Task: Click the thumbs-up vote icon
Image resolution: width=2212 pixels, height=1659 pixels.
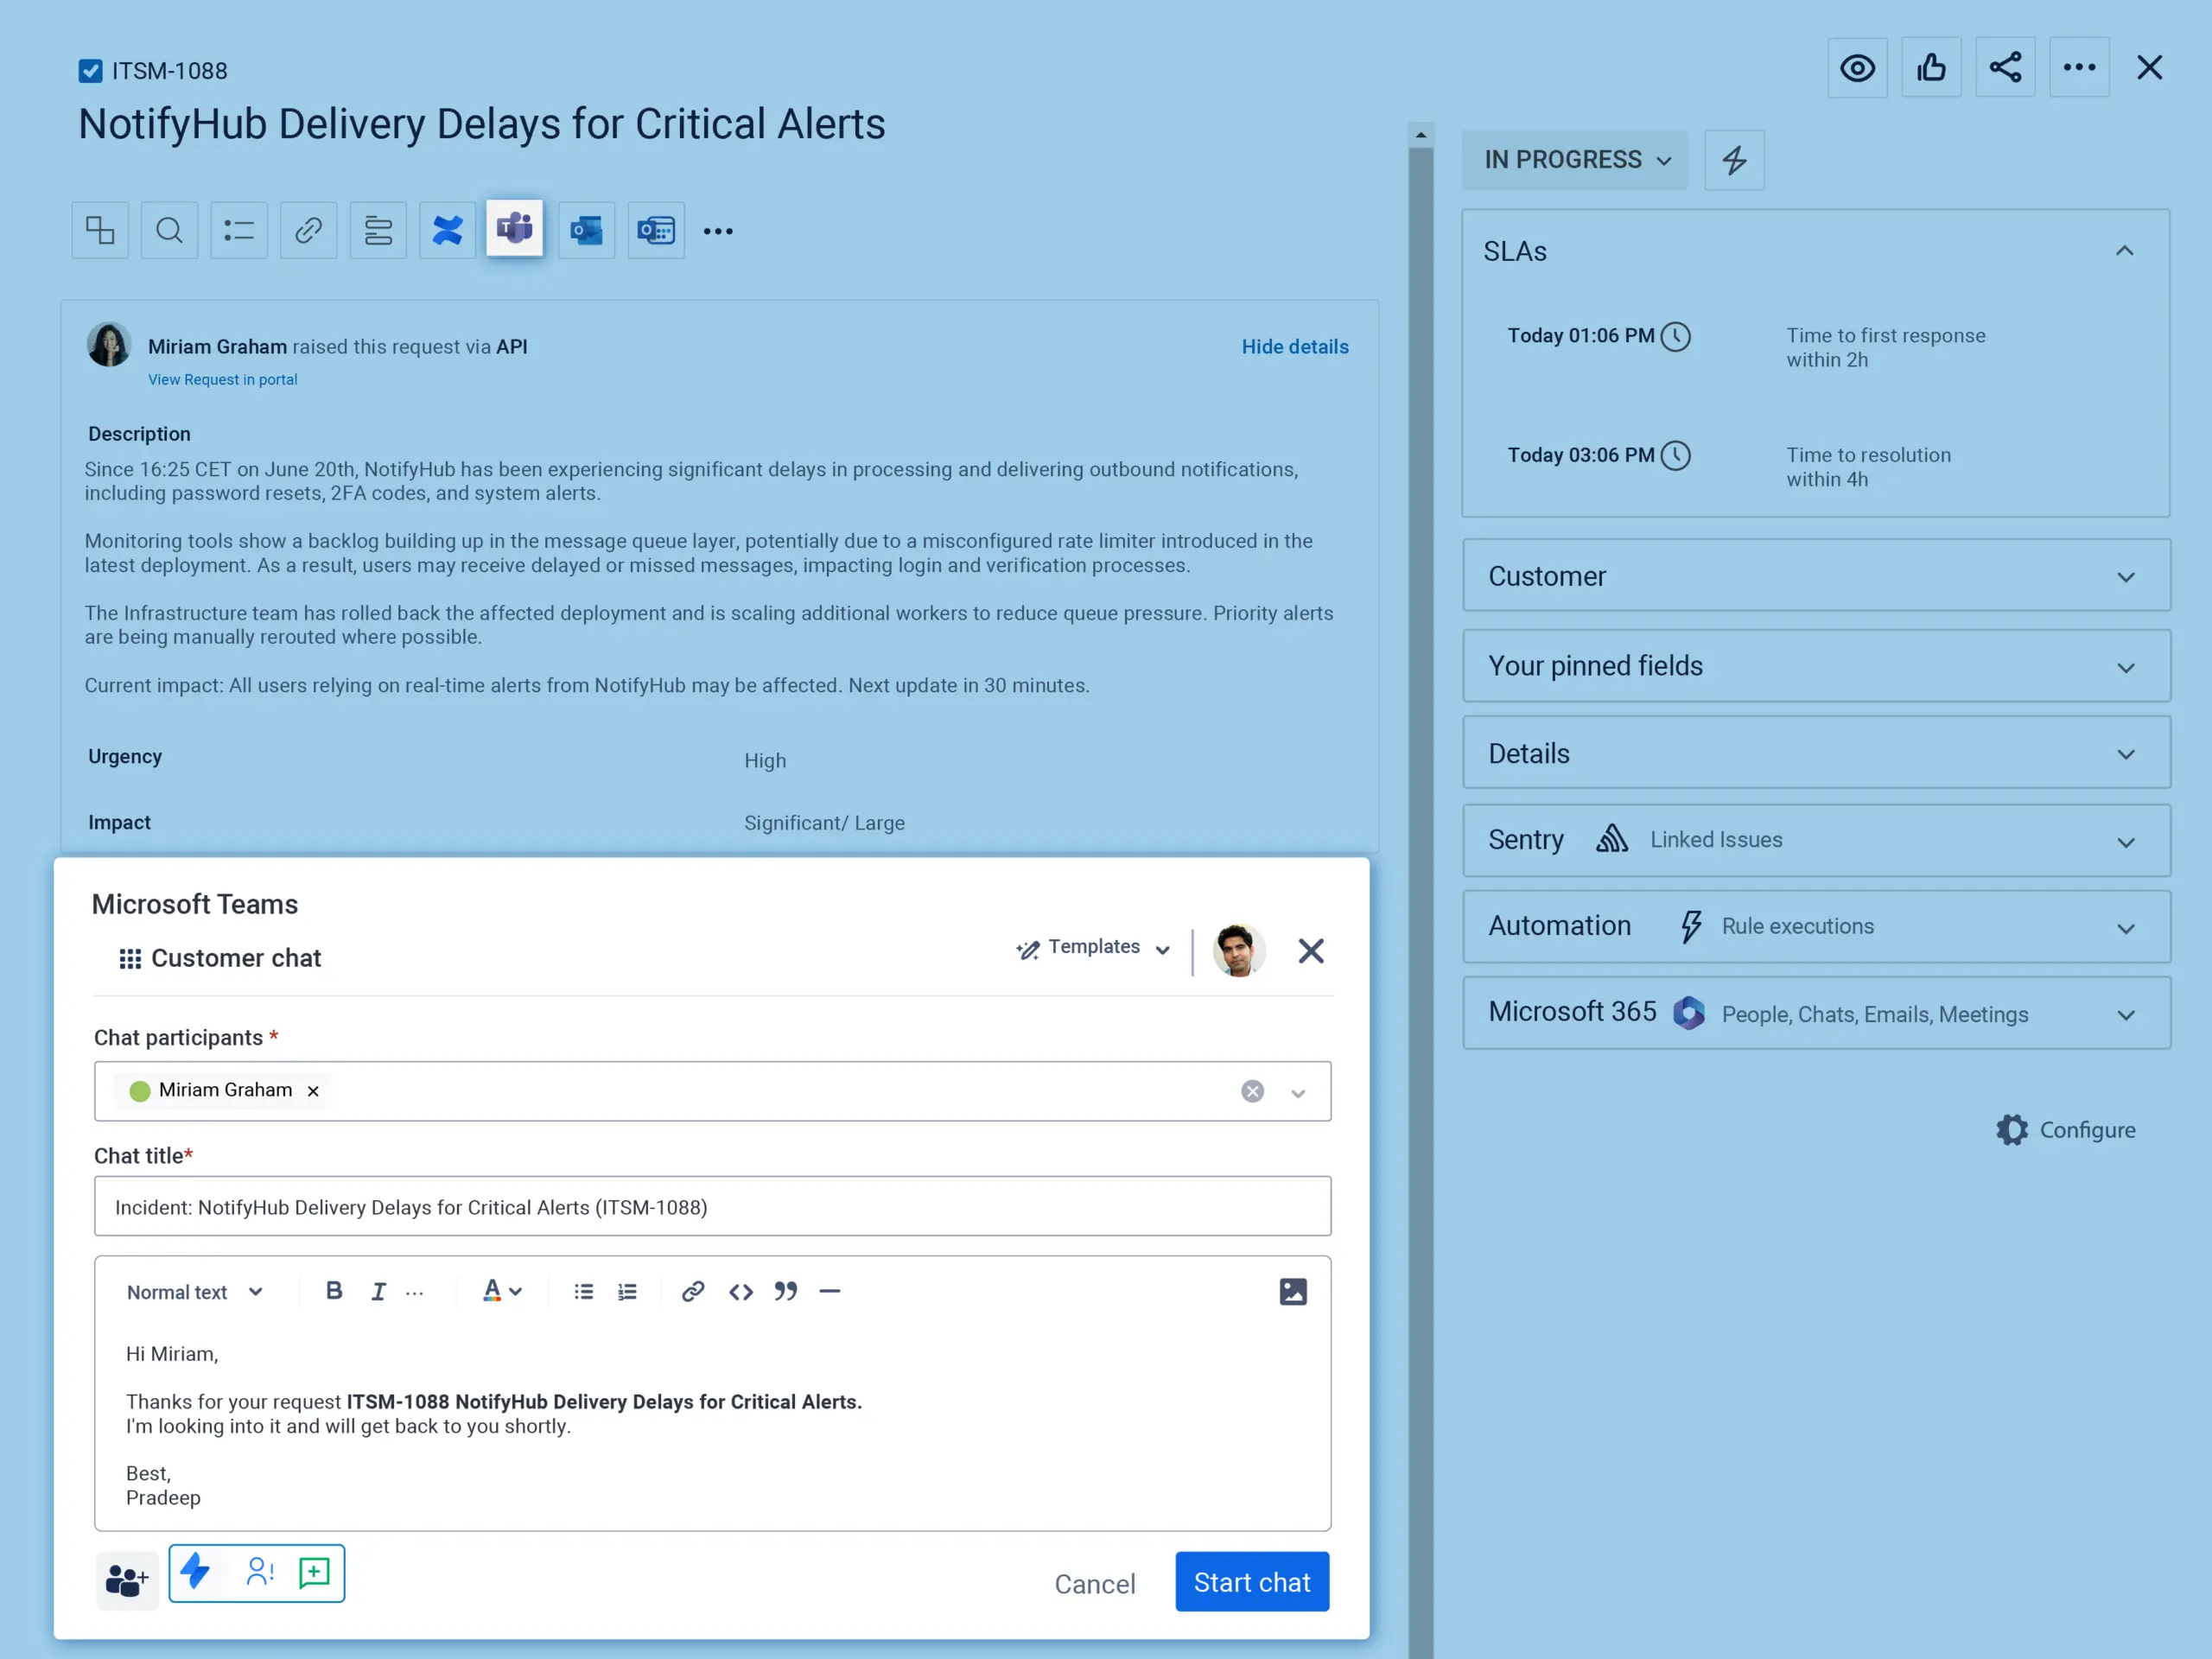Action: click(1931, 68)
